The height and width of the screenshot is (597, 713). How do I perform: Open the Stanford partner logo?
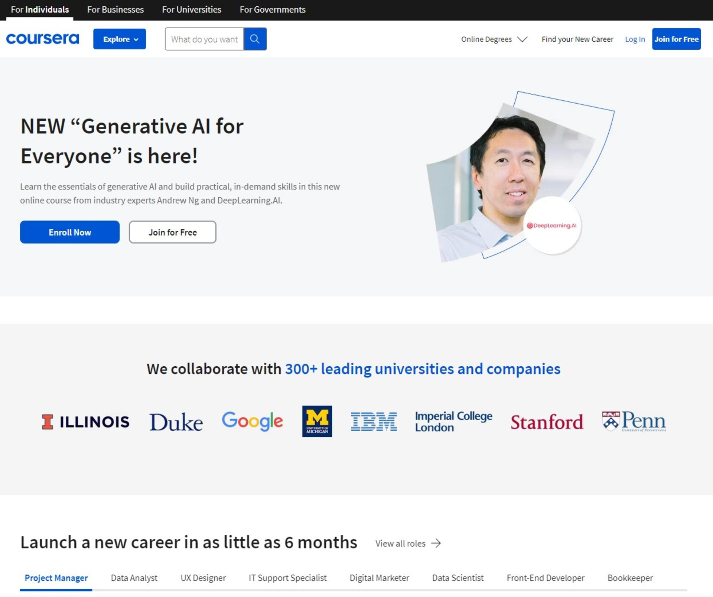point(547,422)
